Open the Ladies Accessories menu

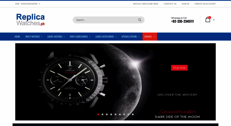point(106,37)
